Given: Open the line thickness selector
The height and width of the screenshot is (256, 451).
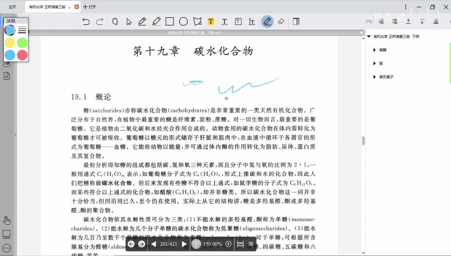Looking at the screenshot, I should coord(22,30).
